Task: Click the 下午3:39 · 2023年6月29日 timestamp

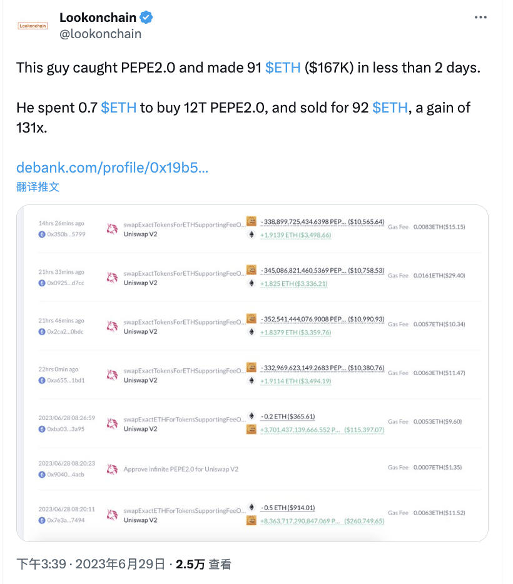Action: click(x=91, y=564)
